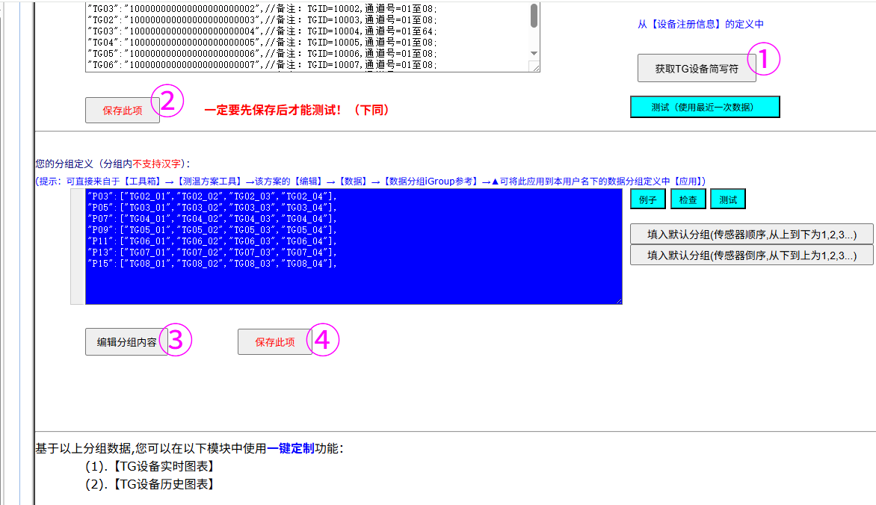Click the up arrow of the device list scrollbar
876x505 pixels.
(534, 4)
